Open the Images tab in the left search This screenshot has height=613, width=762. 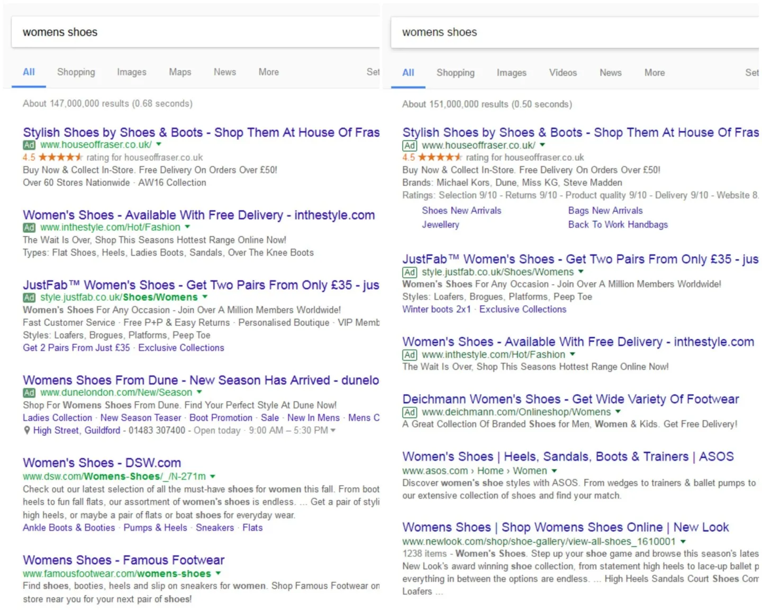click(132, 72)
